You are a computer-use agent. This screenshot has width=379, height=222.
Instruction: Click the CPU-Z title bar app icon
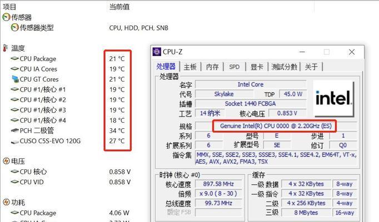click(x=157, y=52)
